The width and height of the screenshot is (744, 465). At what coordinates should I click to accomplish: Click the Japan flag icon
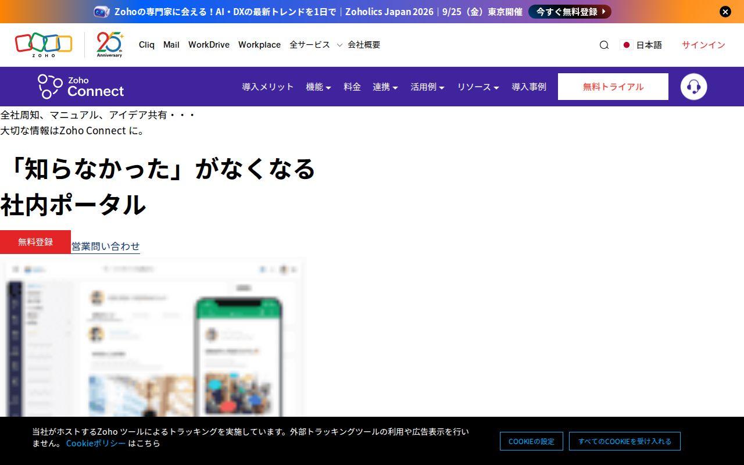coord(626,45)
